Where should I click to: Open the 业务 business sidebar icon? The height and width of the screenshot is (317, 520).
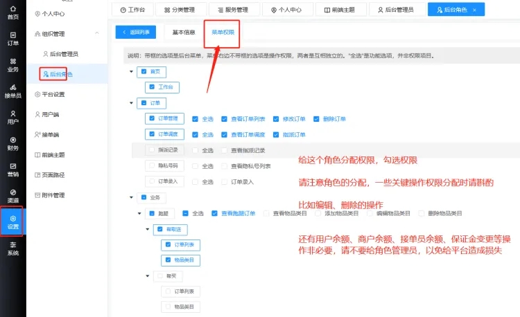point(12,65)
